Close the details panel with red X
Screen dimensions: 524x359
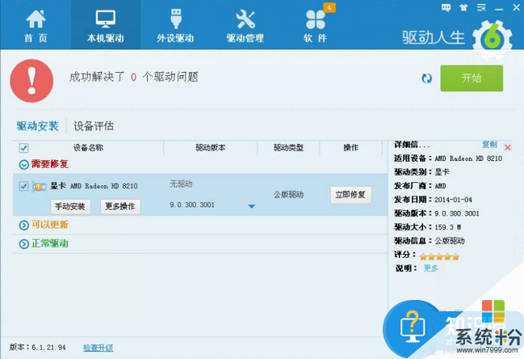coord(508,147)
